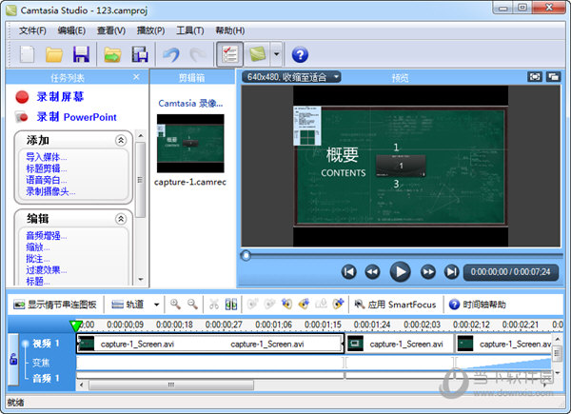This screenshot has width=571, height=414.
Task: Click the 批注... link
Action: click(x=38, y=259)
